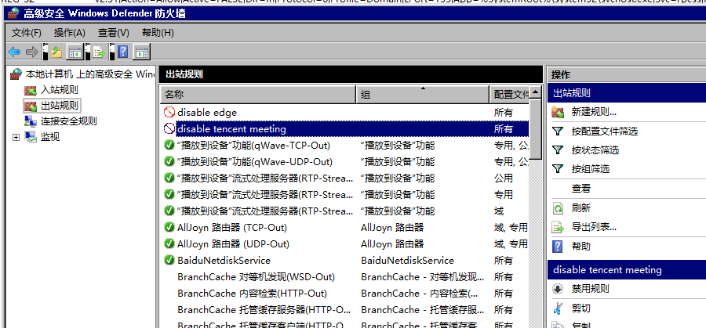
Task: Click the funnel icon for 按组筛选
Action: [x=558, y=169]
